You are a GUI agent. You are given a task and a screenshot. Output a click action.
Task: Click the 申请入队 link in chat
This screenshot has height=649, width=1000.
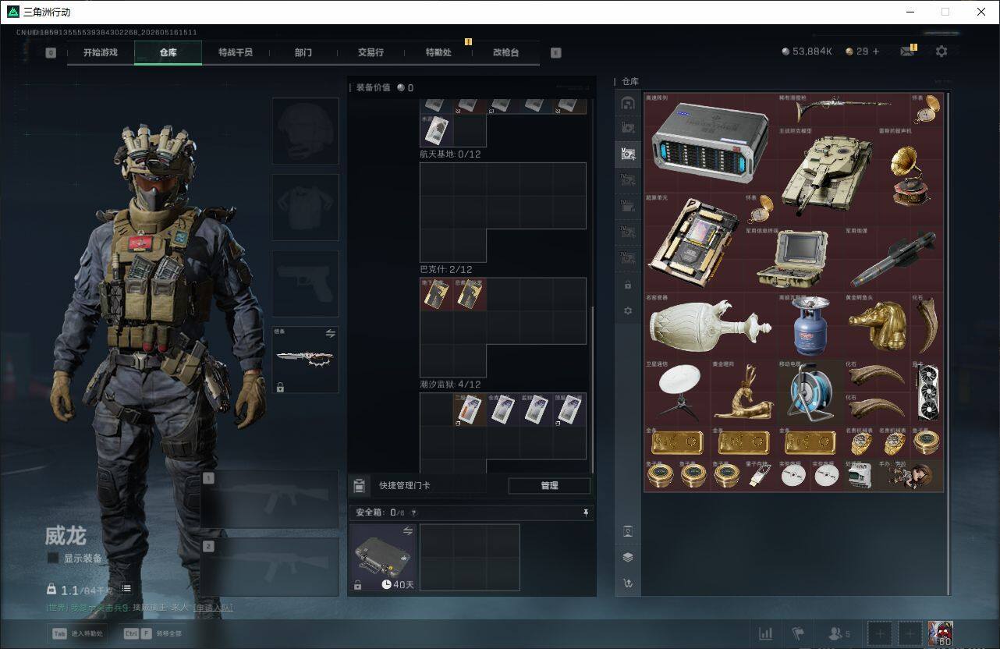click(213, 607)
